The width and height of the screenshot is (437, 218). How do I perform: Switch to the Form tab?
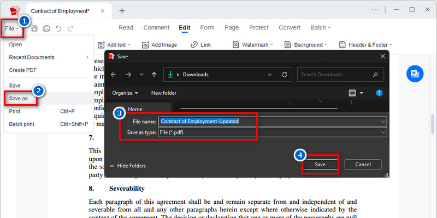click(208, 28)
